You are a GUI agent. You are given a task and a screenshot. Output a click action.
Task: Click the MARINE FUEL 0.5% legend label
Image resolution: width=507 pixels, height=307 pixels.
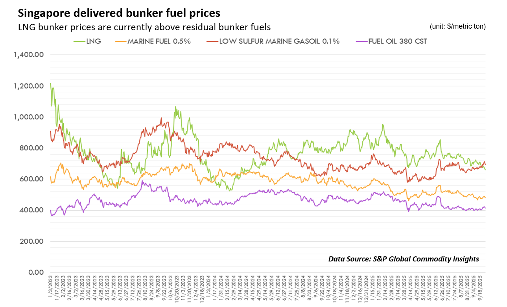(159, 41)
